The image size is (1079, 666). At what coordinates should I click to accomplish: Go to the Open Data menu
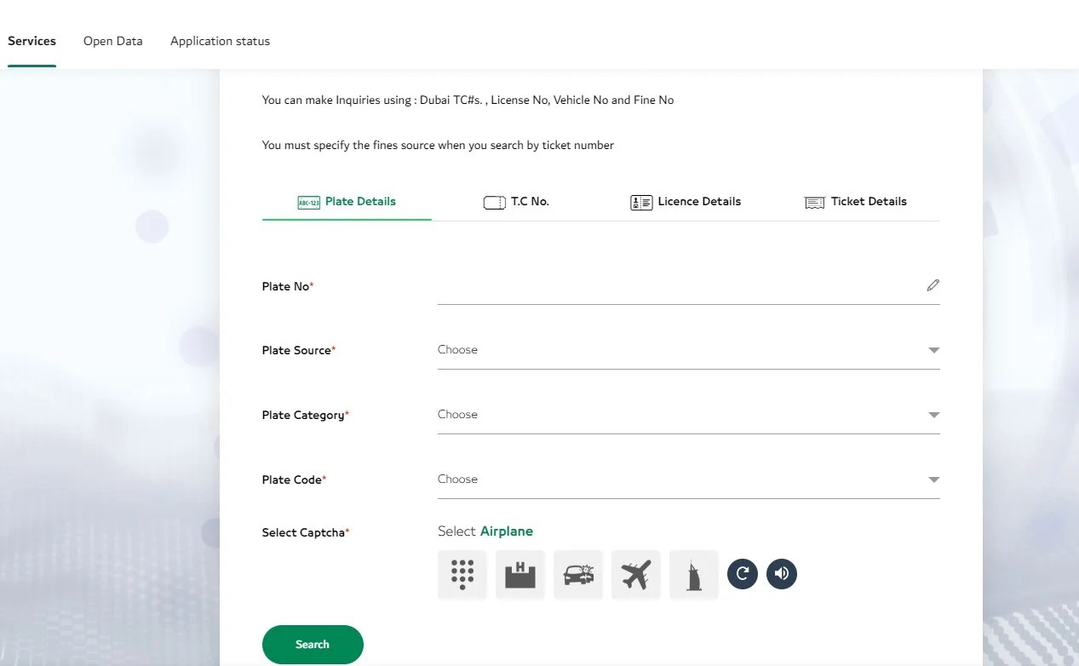(112, 41)
